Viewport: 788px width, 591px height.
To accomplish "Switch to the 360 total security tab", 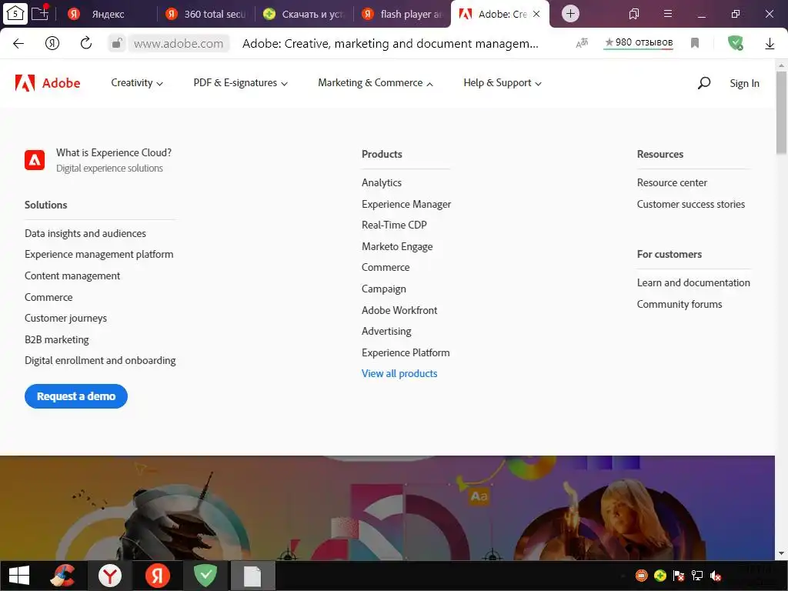I will pyautogui.click(x=207, y=14).
